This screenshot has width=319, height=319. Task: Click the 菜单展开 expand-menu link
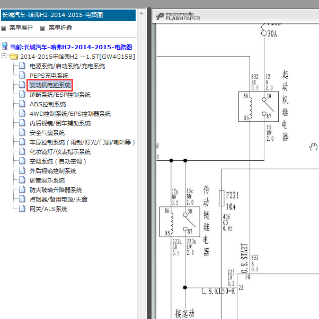click(x=21, y=28)
